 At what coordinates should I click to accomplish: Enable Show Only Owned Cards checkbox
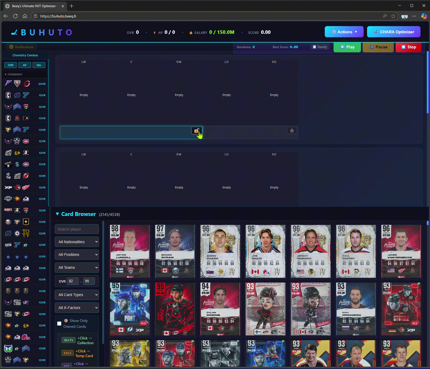click(x=59, y=324)
